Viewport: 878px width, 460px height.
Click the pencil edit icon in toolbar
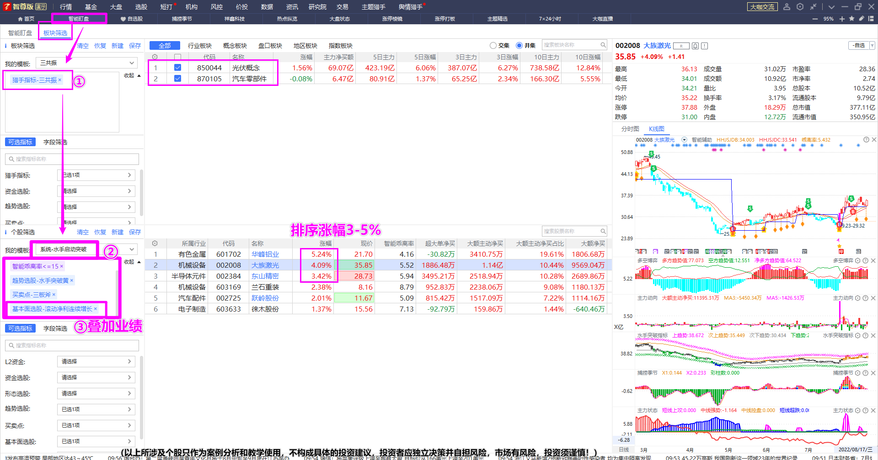pyautogui.click(x=861, y=19)
